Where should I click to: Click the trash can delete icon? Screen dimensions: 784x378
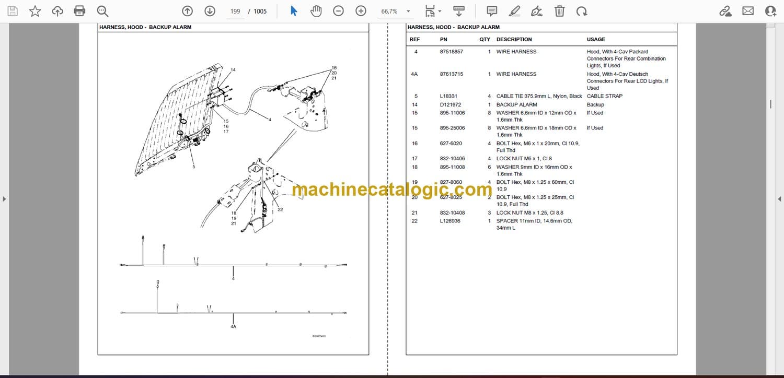coord(559,11)
